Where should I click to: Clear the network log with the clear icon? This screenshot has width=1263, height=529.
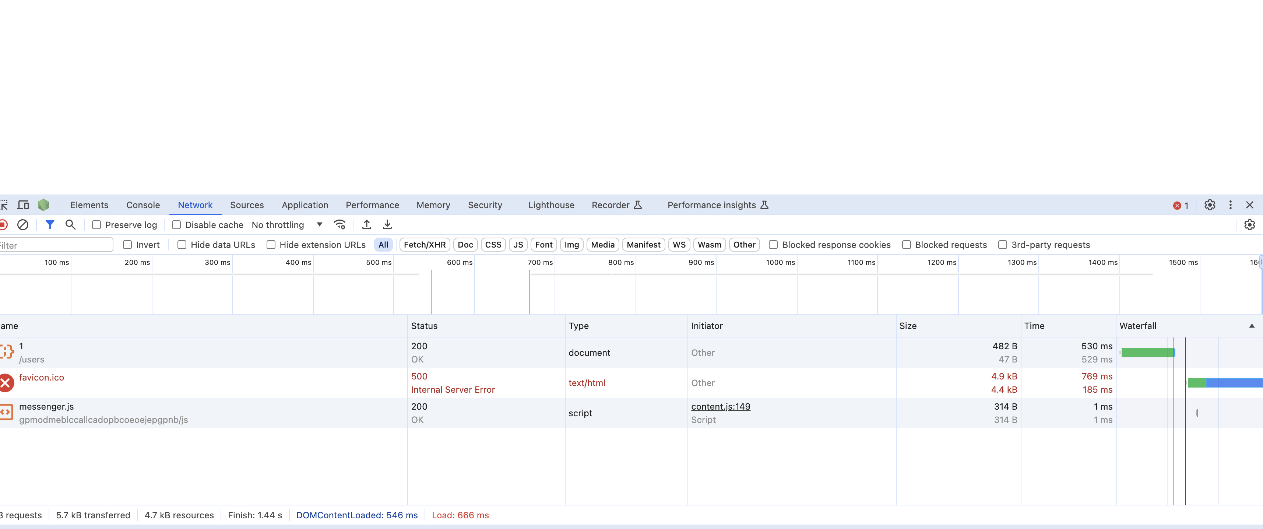23,224
